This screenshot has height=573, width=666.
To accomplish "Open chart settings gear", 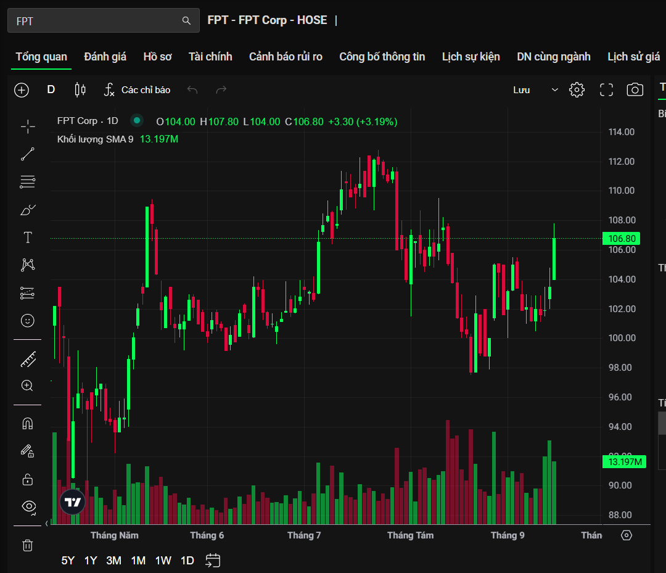I will pyautogui.click(x=577, y=90).
